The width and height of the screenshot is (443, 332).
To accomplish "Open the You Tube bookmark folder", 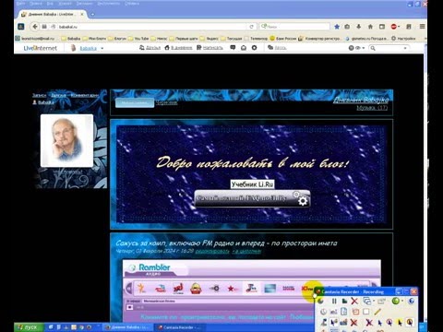I will pyautogui.click(x=138, y=39).
